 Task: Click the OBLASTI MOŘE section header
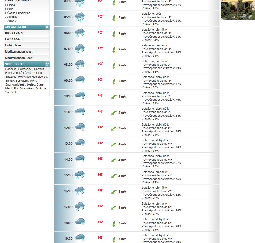point(27,27)
